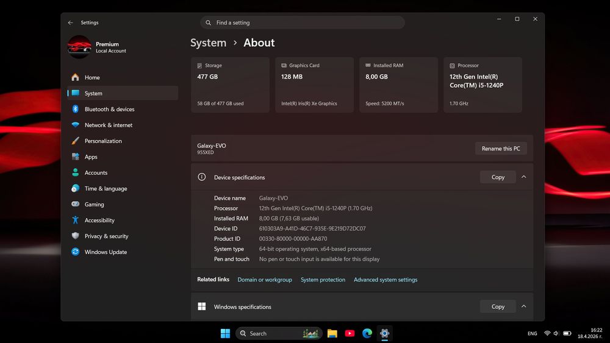610x343 pixels.
Task: Click "Speed: 5200 MT/s" text
Action: (385, 104)
